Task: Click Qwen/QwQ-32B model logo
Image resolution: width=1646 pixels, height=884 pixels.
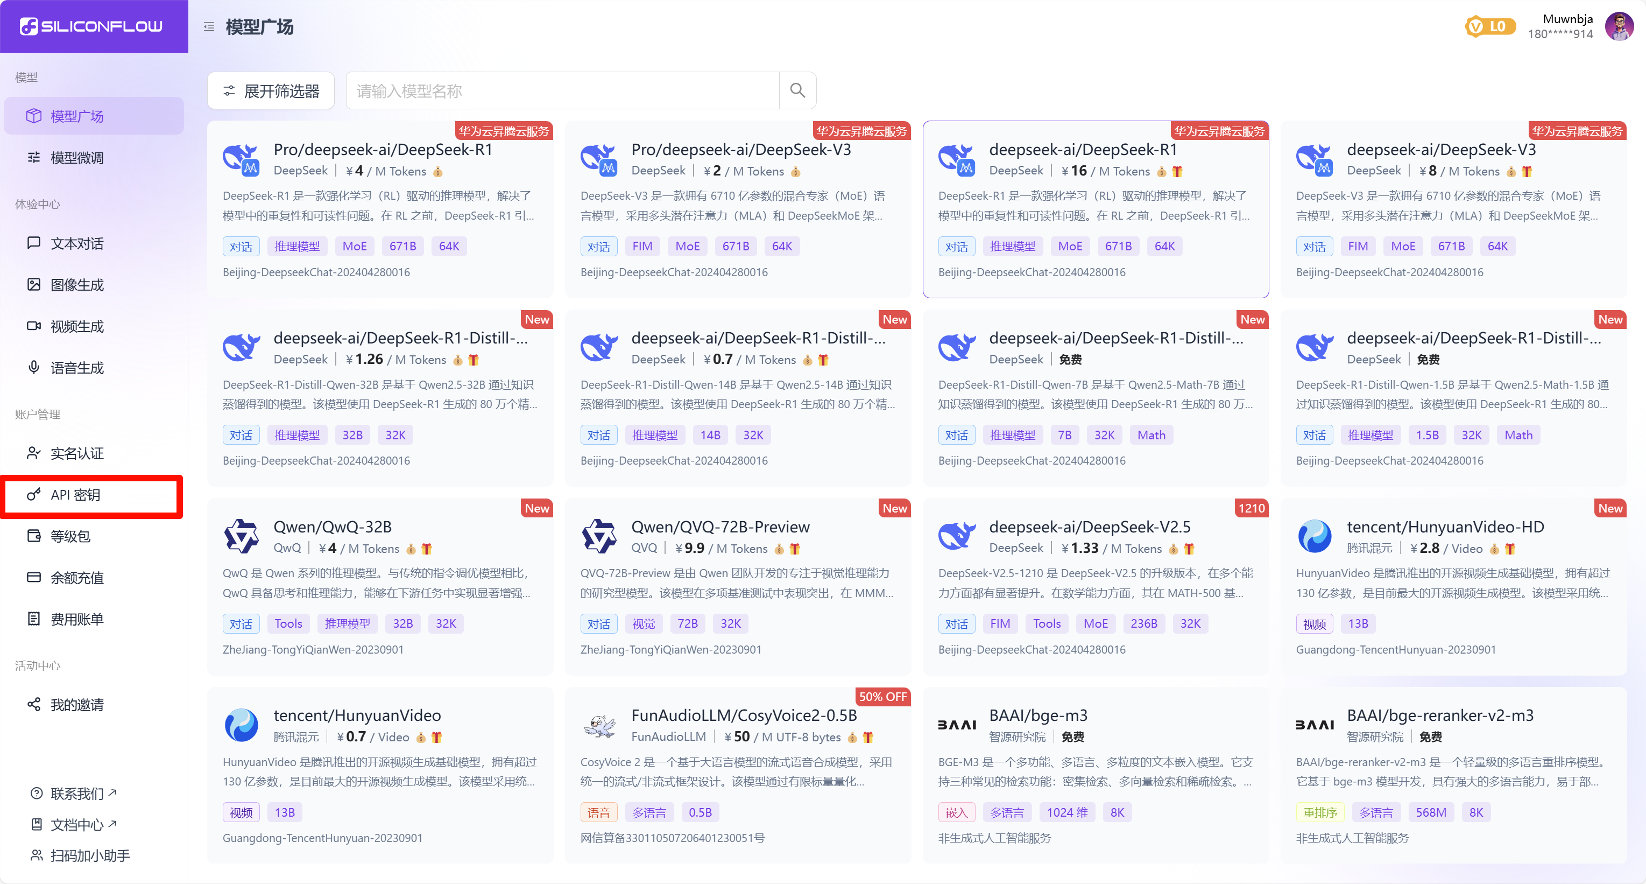Action: pyautogui.click(x=241, y=536)
